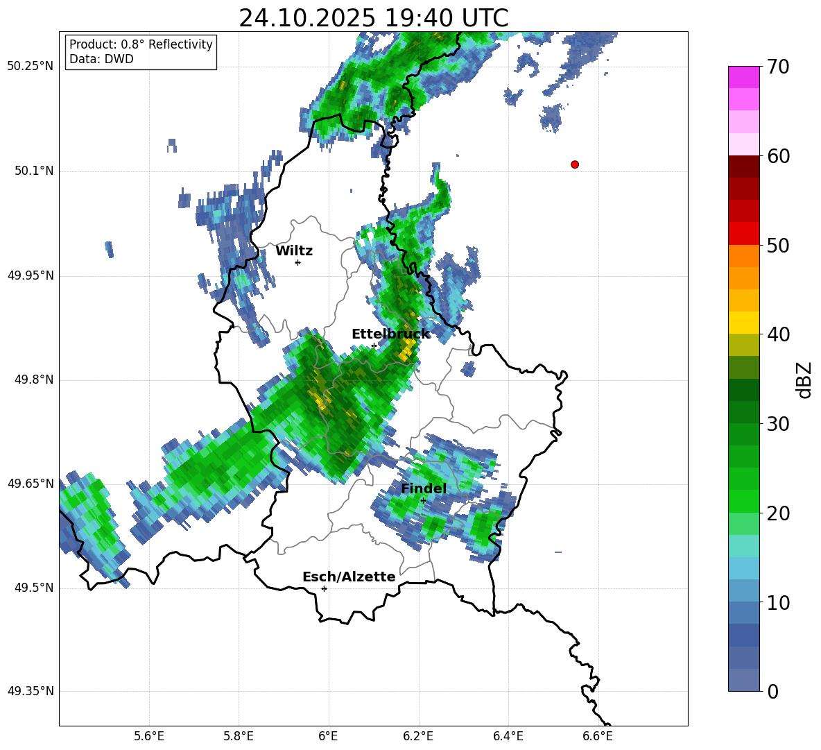This screenshot has width=821, height=750.
Task: Click the yellow colorbar segment above 40
Action: click(743, 323)
